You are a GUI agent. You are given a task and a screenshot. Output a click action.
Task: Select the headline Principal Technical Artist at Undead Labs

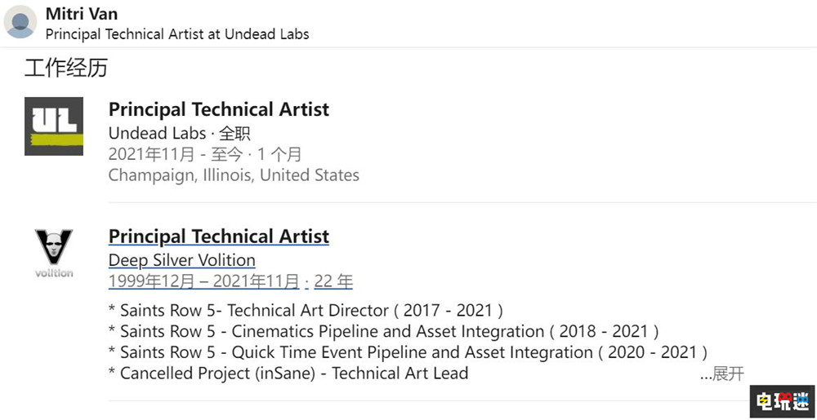click(176, 34)
